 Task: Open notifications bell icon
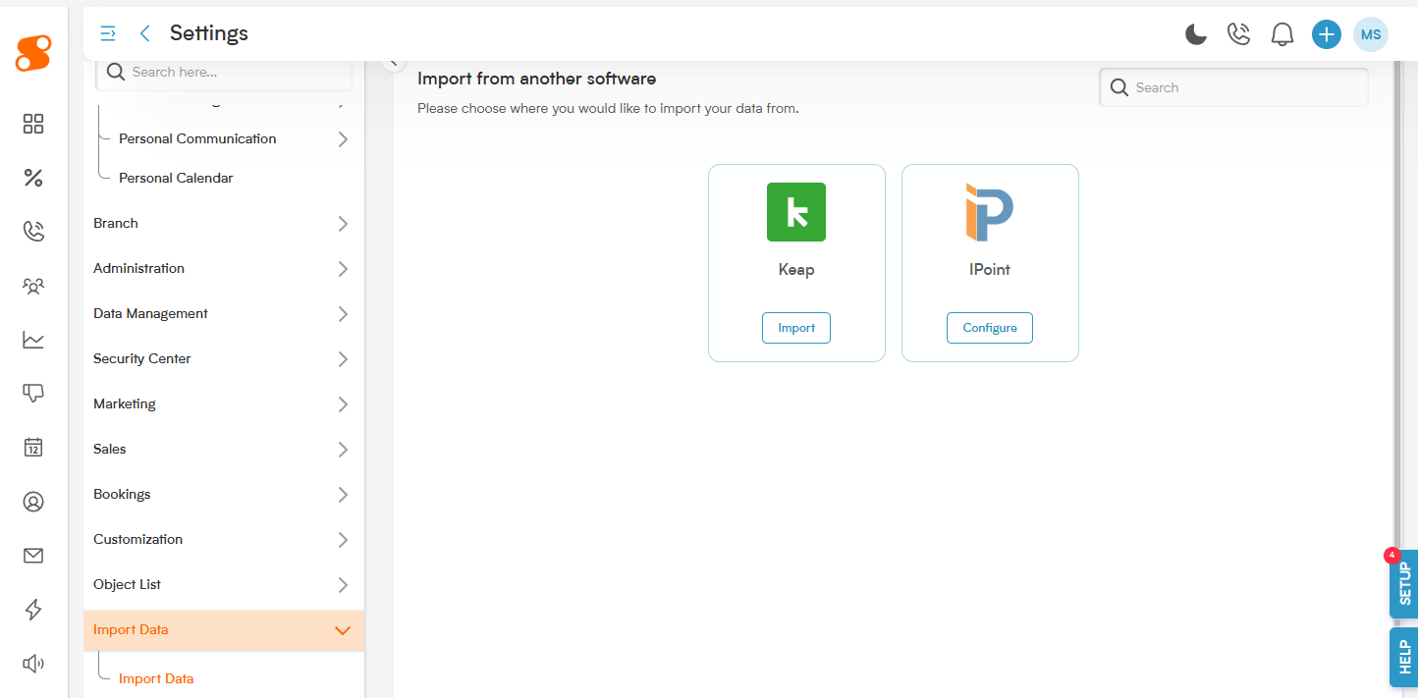click(x=1282, y=34)
